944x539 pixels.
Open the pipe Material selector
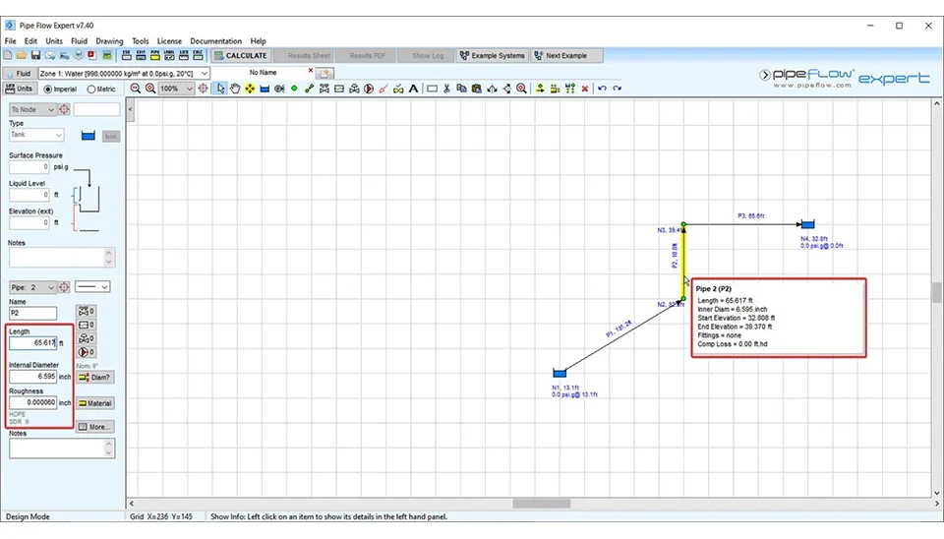(94, 403)
